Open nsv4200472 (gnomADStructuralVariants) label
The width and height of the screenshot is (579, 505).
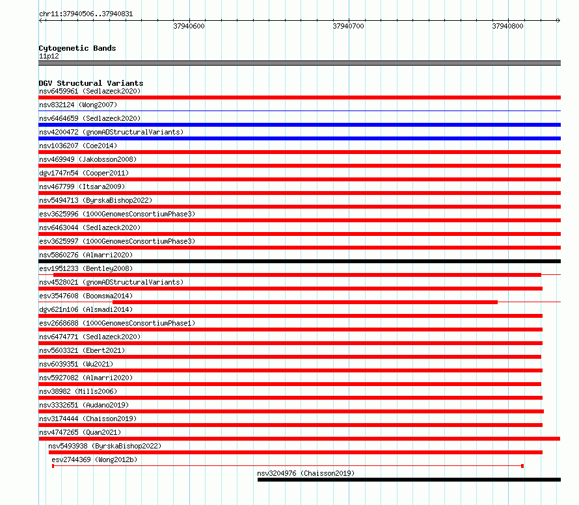click(111, 132)
